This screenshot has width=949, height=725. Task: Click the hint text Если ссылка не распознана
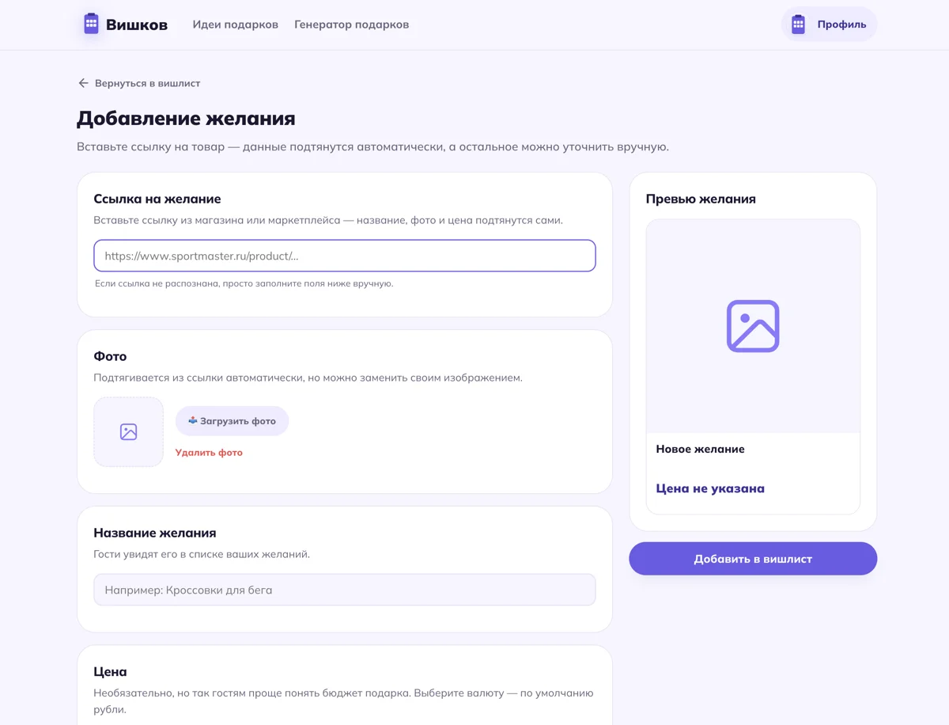(244, 283)
